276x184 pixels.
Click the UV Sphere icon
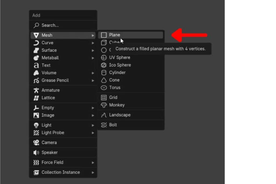[104, 57]
